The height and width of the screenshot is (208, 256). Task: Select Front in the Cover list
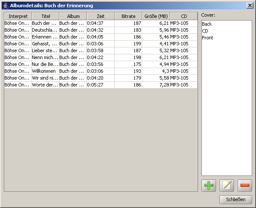[207, 38]
